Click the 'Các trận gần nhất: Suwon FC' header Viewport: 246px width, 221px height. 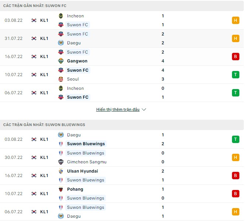point(35,6)
